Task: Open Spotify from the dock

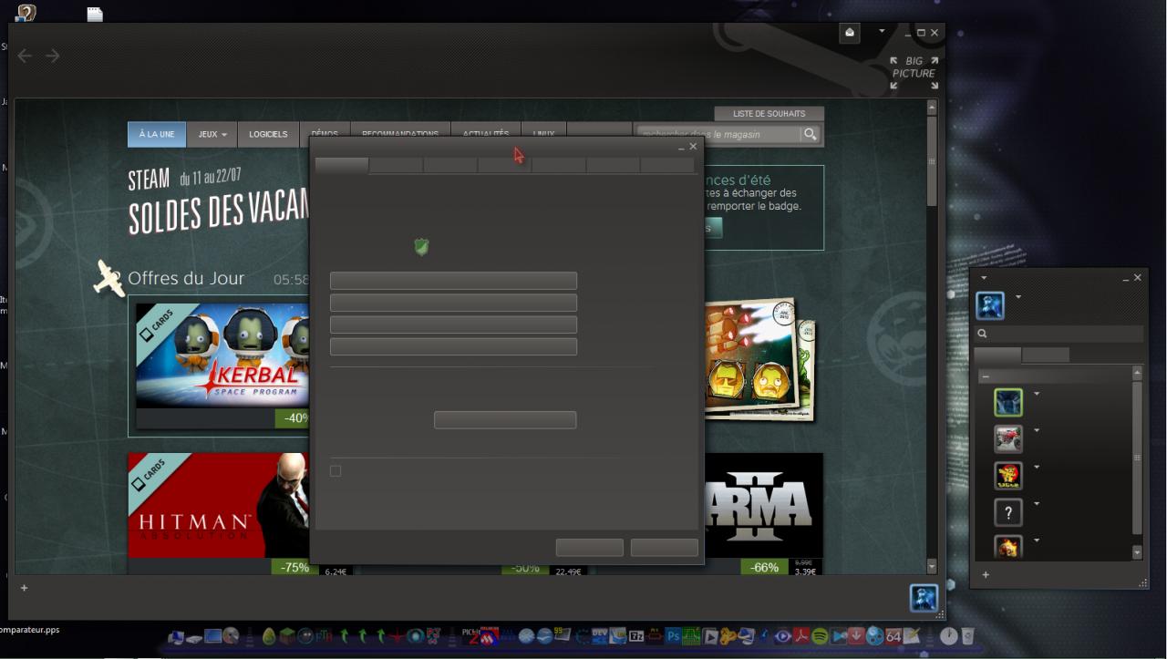Action: [x=820, y=636]
